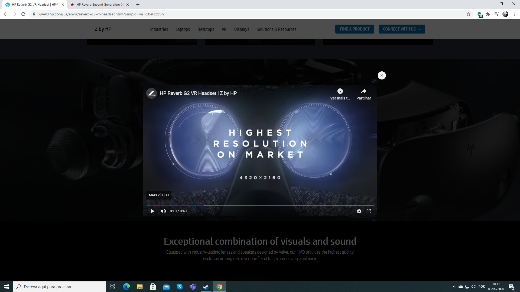The width and height of the screenshot is (520, 292).
Task: Share the video via Partilhar
Action: pos(364,94)
